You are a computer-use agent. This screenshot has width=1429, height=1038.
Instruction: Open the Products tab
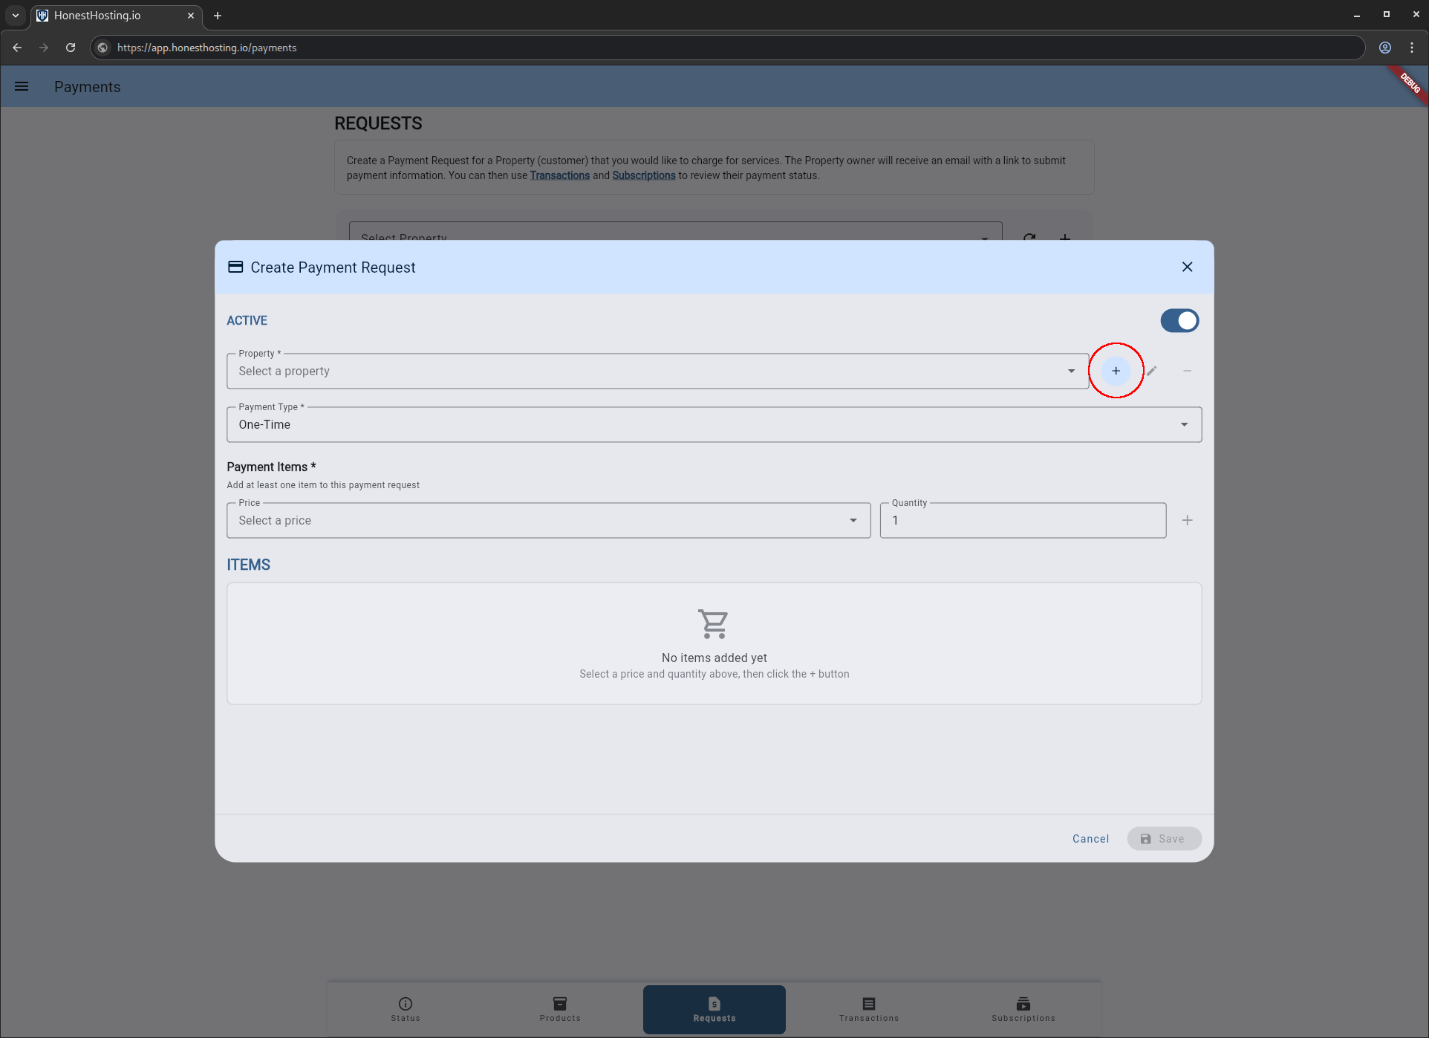560,1009
